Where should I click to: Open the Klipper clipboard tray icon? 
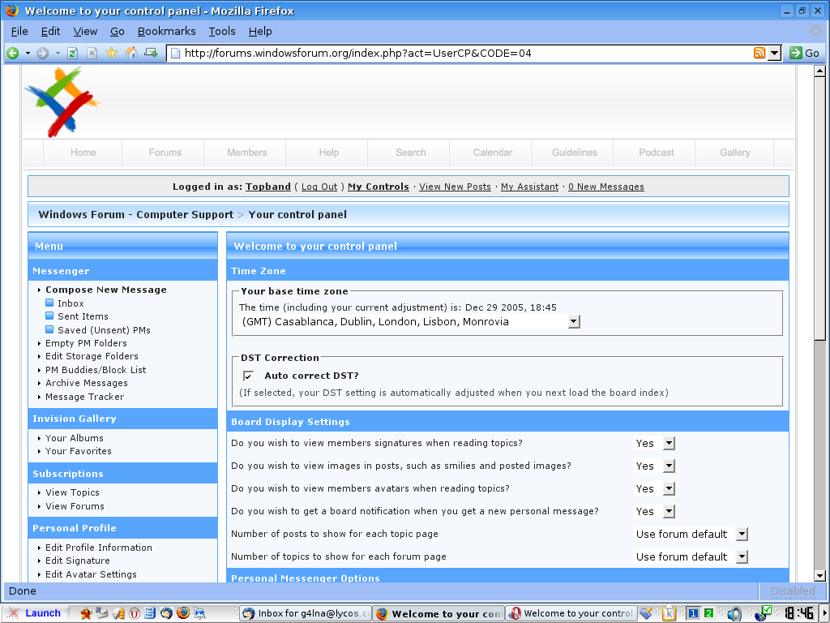(x=669, y=613)
